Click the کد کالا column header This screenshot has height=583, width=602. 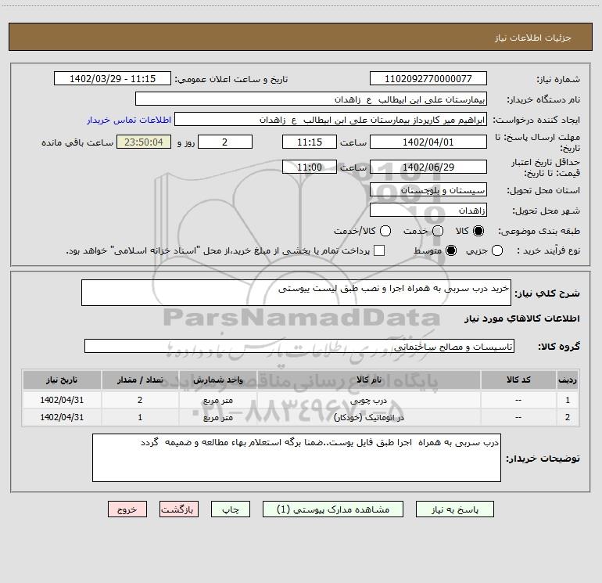[518, 380]
